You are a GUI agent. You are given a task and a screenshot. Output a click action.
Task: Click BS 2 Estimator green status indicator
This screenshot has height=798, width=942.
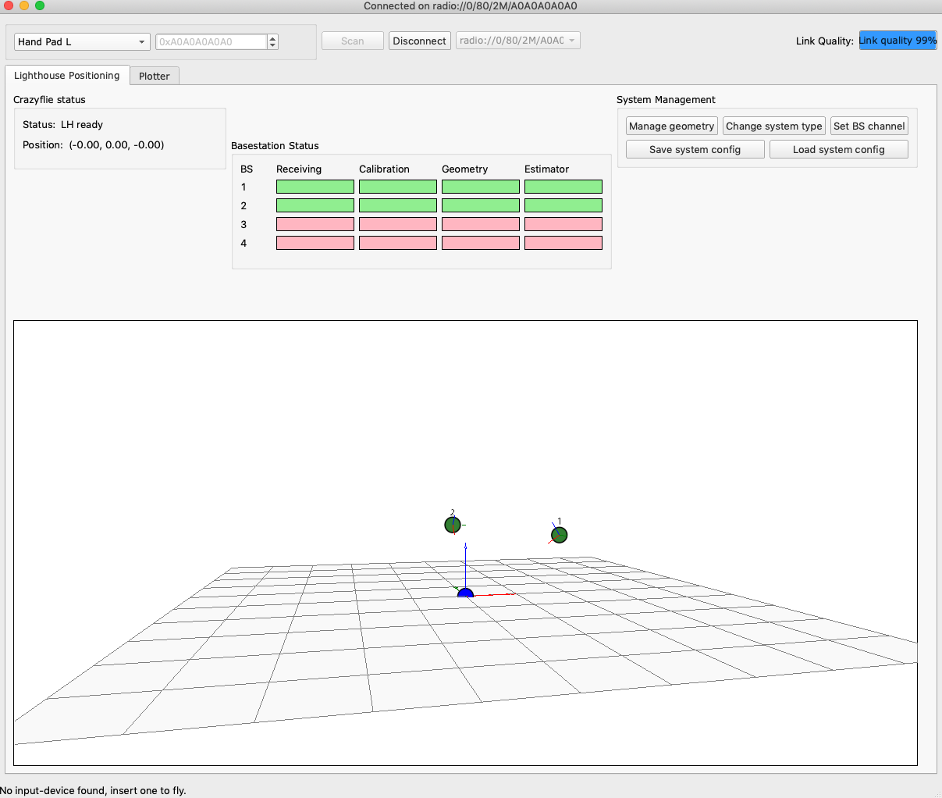pyautogui.click(x=563, y=205)
